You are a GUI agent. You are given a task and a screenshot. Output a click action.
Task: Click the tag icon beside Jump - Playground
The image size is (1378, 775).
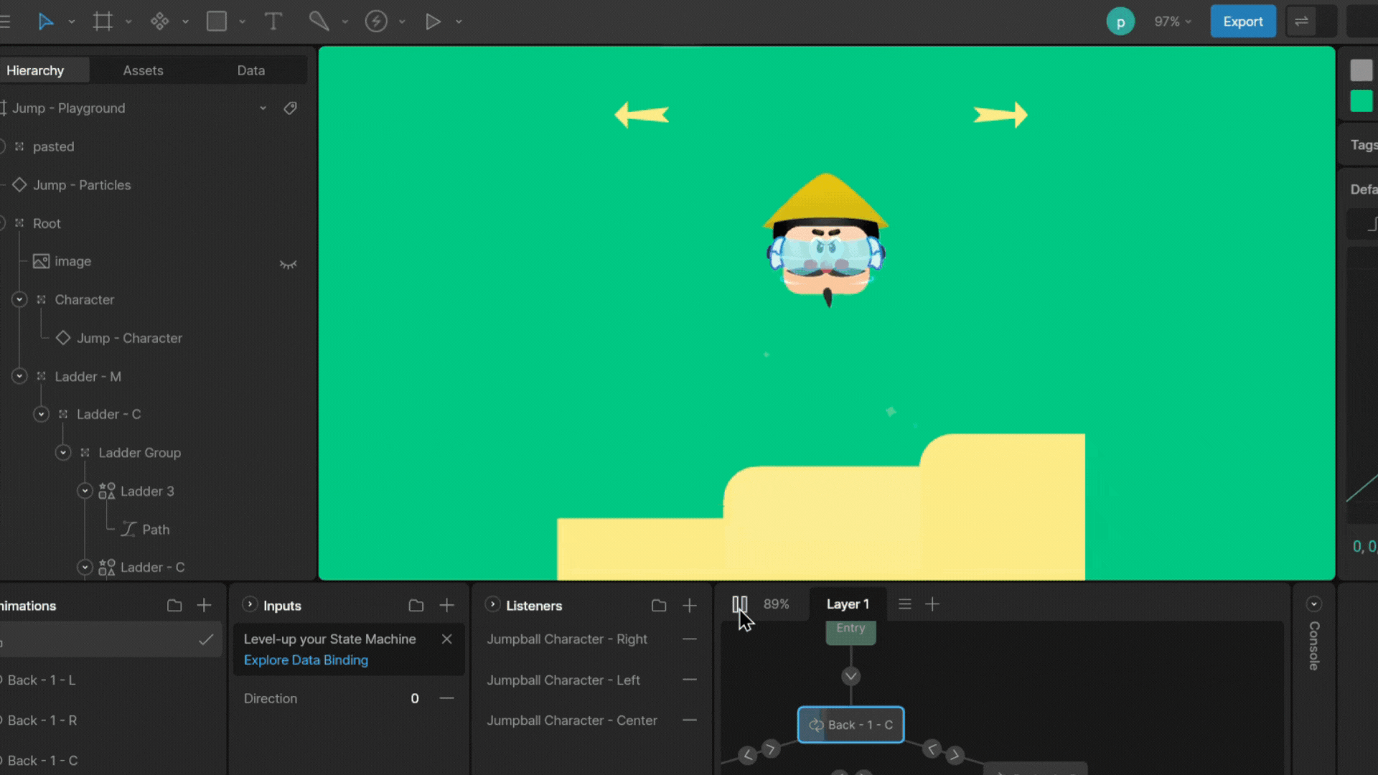point(290,108)
